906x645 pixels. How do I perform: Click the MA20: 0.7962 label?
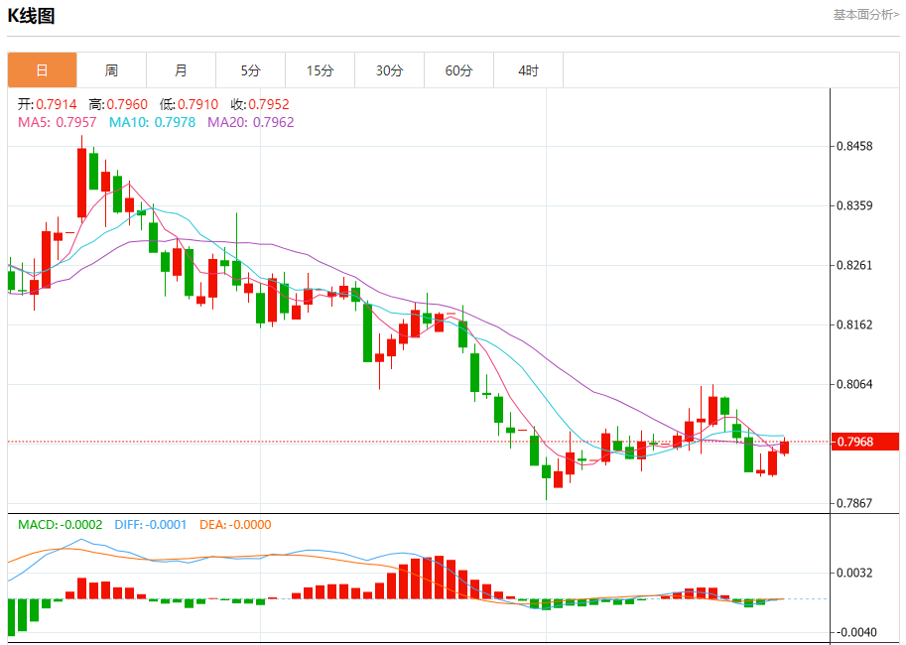(251, 122)
